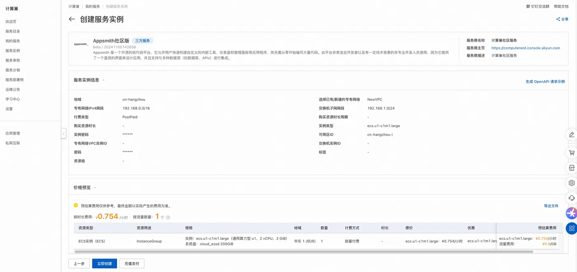
Task: Select the ecs.u1-c1m1.large instance type value
Action: (383, 126)
